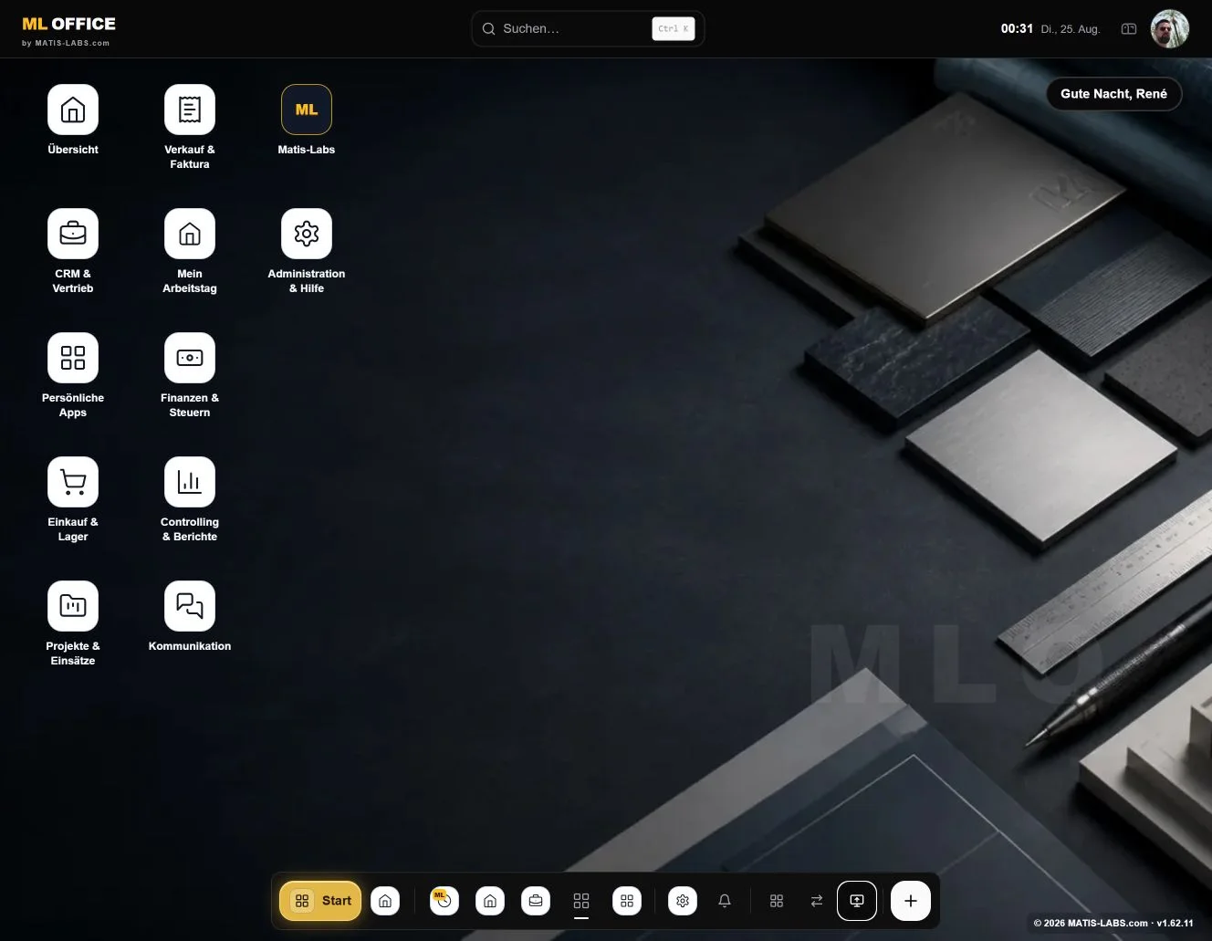This screenshot has height=941, width=1212.
Task: Open the briefcase icon in the dock
Action: click(536, 901)
